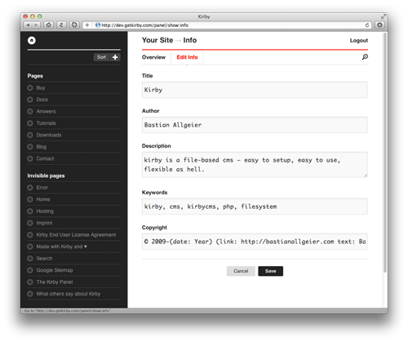
Task: Focus the Title input field
Action: tap(255, 90)
